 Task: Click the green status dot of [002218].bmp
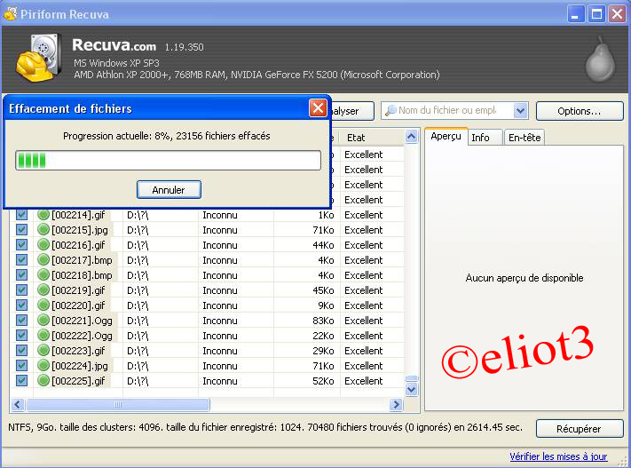click(x=43, y=275)
